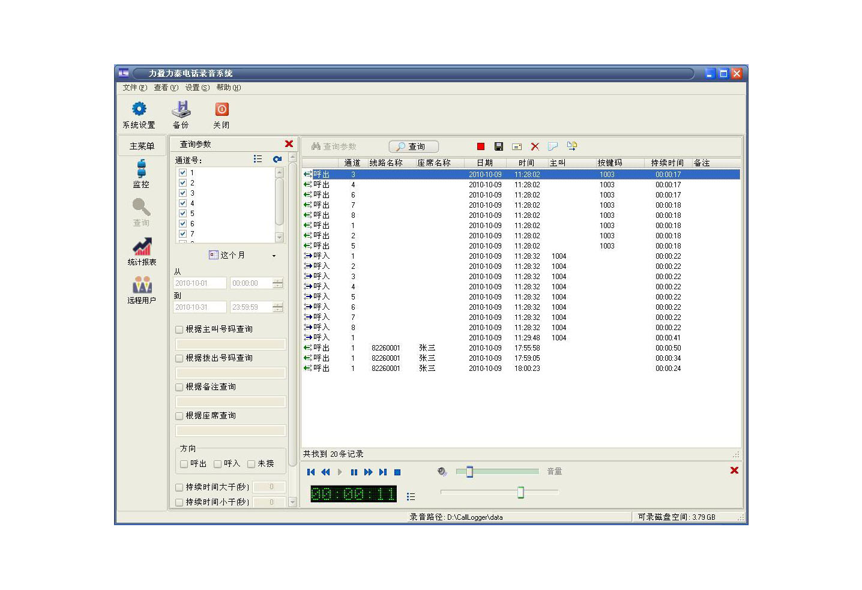862x590 pixels.
Task: Open the 查看(V) menu
Action: (166, 88)
